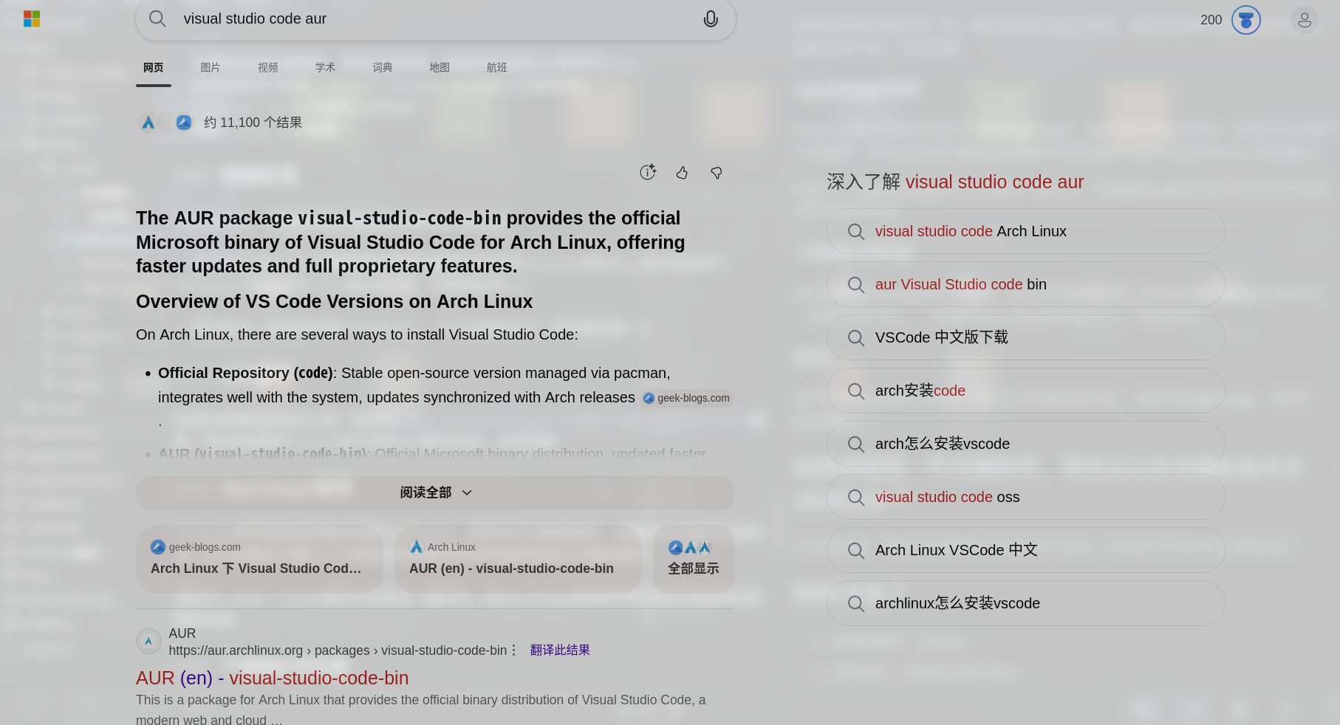Open the user account profile icon
This screenshot has height=725, width=1340.
[x=1305, y=20]
